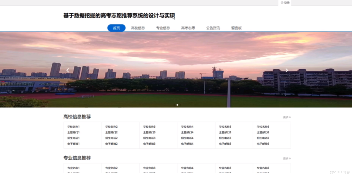Viewport: 352px width, 176px height.
Task: Open the 专业信息 tab
Action: 163,28
